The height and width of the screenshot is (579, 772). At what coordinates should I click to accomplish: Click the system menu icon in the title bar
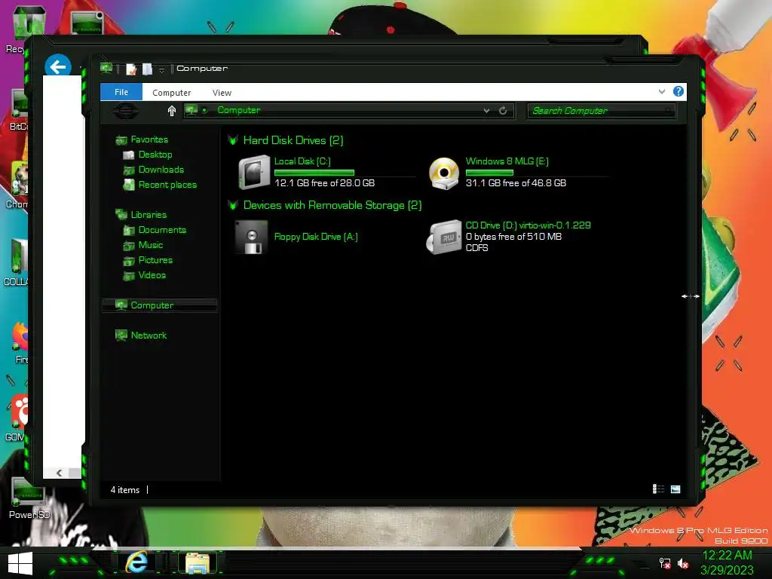click(106, 68)
